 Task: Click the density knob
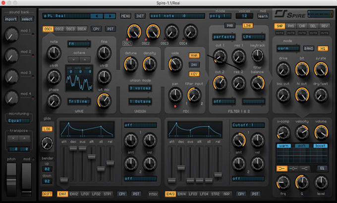150,64
